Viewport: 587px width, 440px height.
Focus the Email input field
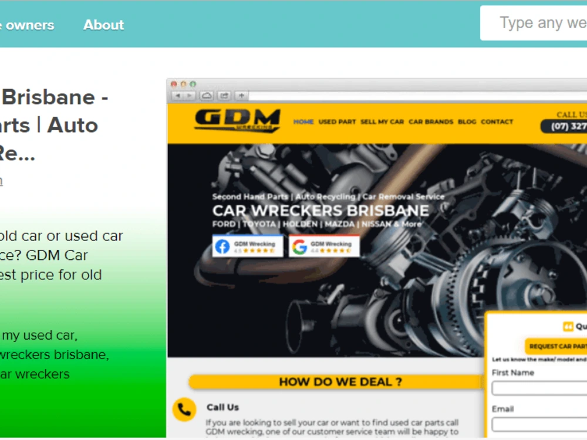(539, 425)
